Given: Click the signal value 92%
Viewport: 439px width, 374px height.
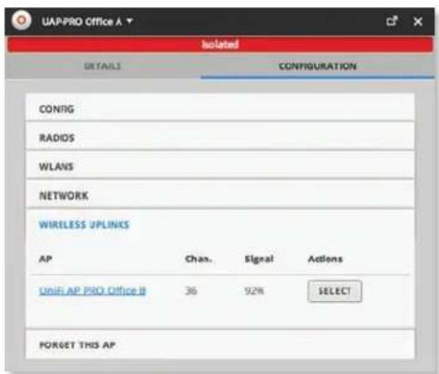Looking at the screenshot, I should tap(254, 291).
